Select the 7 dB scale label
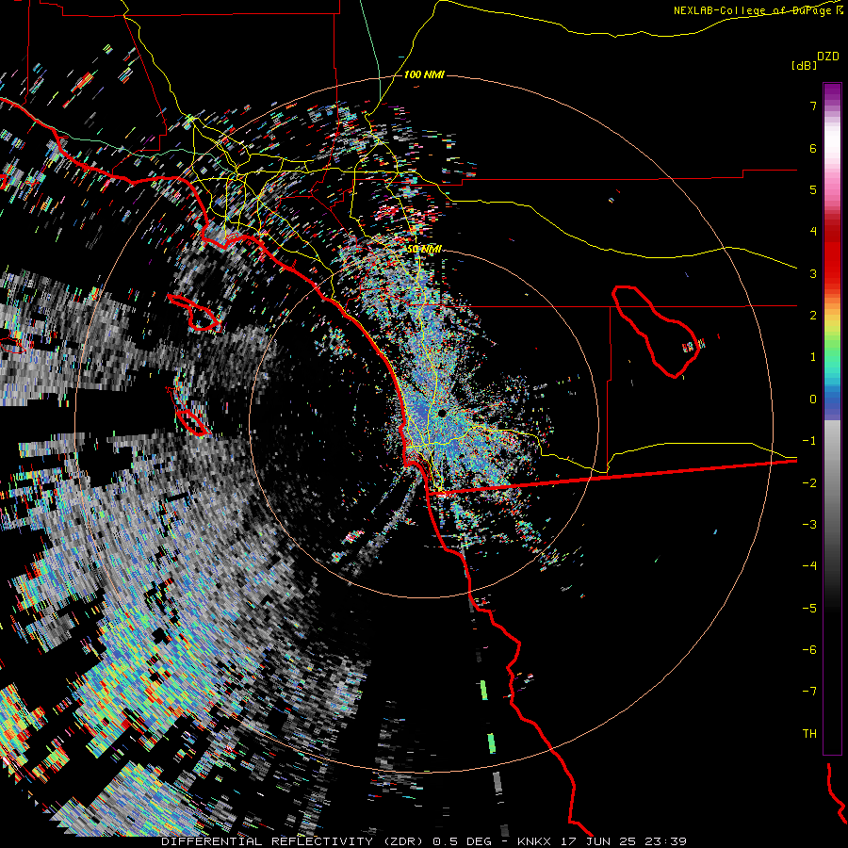The image size is (848, 848). pyautogui.click(x=813, y=106)
